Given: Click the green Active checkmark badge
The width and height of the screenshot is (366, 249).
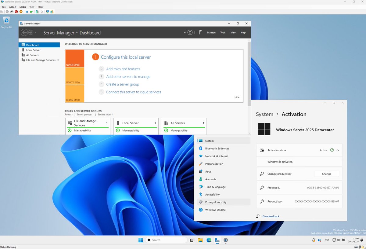Looking at the screenshot, I should [332, 150].
